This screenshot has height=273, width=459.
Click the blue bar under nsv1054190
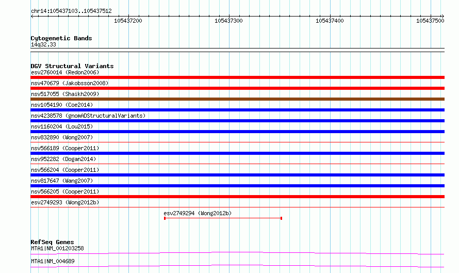[237, 110]
